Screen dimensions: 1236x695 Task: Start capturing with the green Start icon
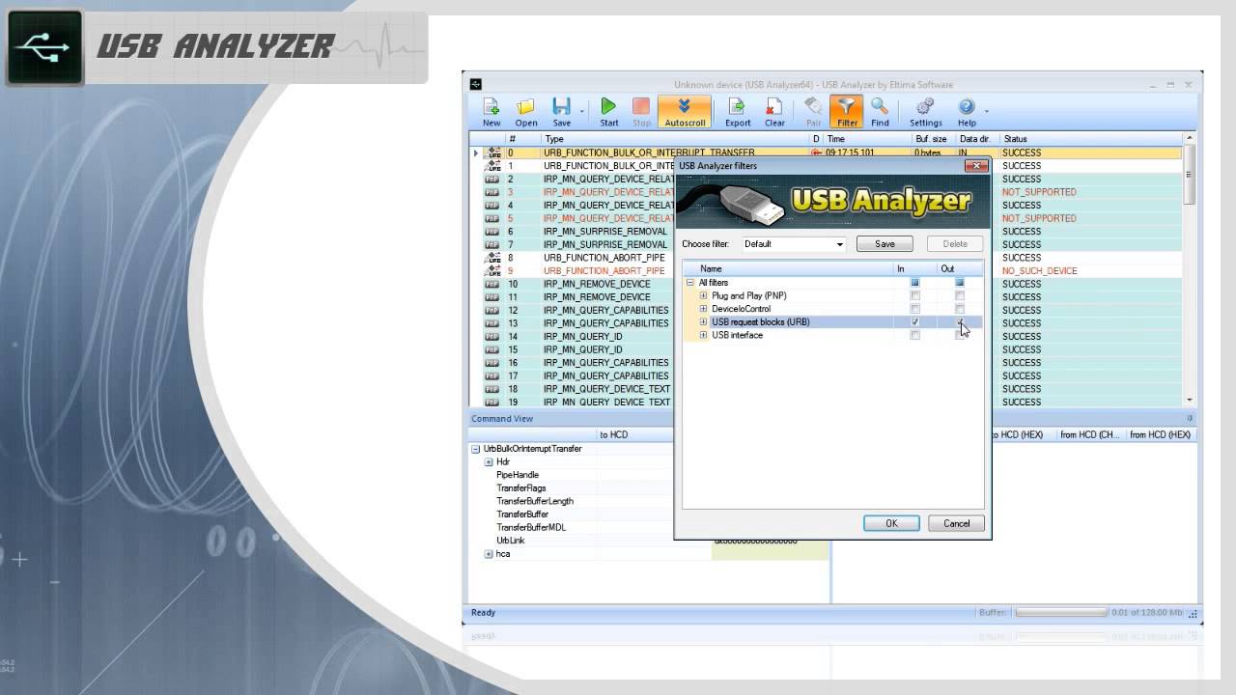pyautogui.click(x=608, y=107)
